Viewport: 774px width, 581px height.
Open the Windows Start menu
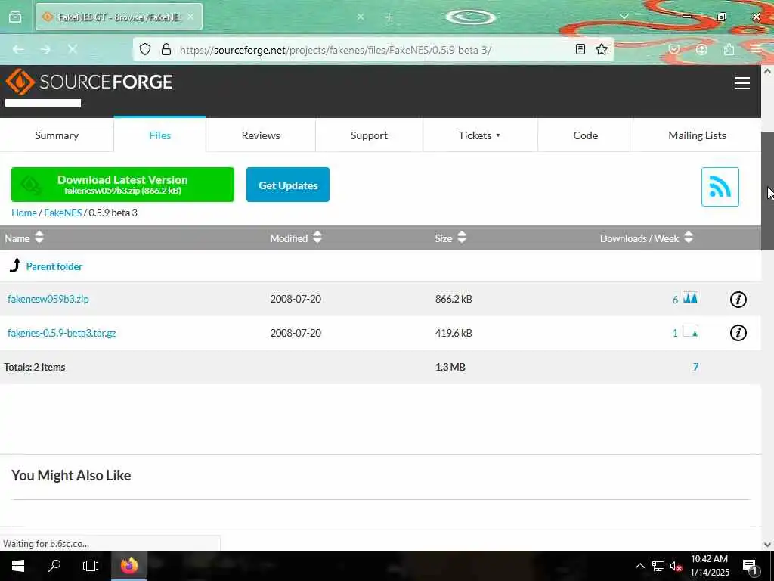pos(18,566)
